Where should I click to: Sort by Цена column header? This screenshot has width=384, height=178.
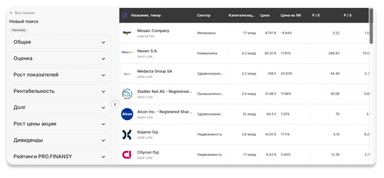point(265,16)
